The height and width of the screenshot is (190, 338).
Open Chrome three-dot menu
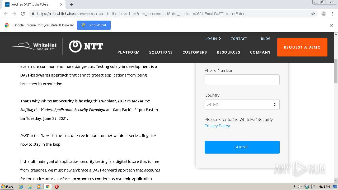click(x=332, y=14)
